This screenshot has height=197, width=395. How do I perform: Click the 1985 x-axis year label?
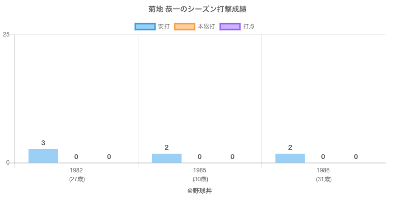(200, 170)
